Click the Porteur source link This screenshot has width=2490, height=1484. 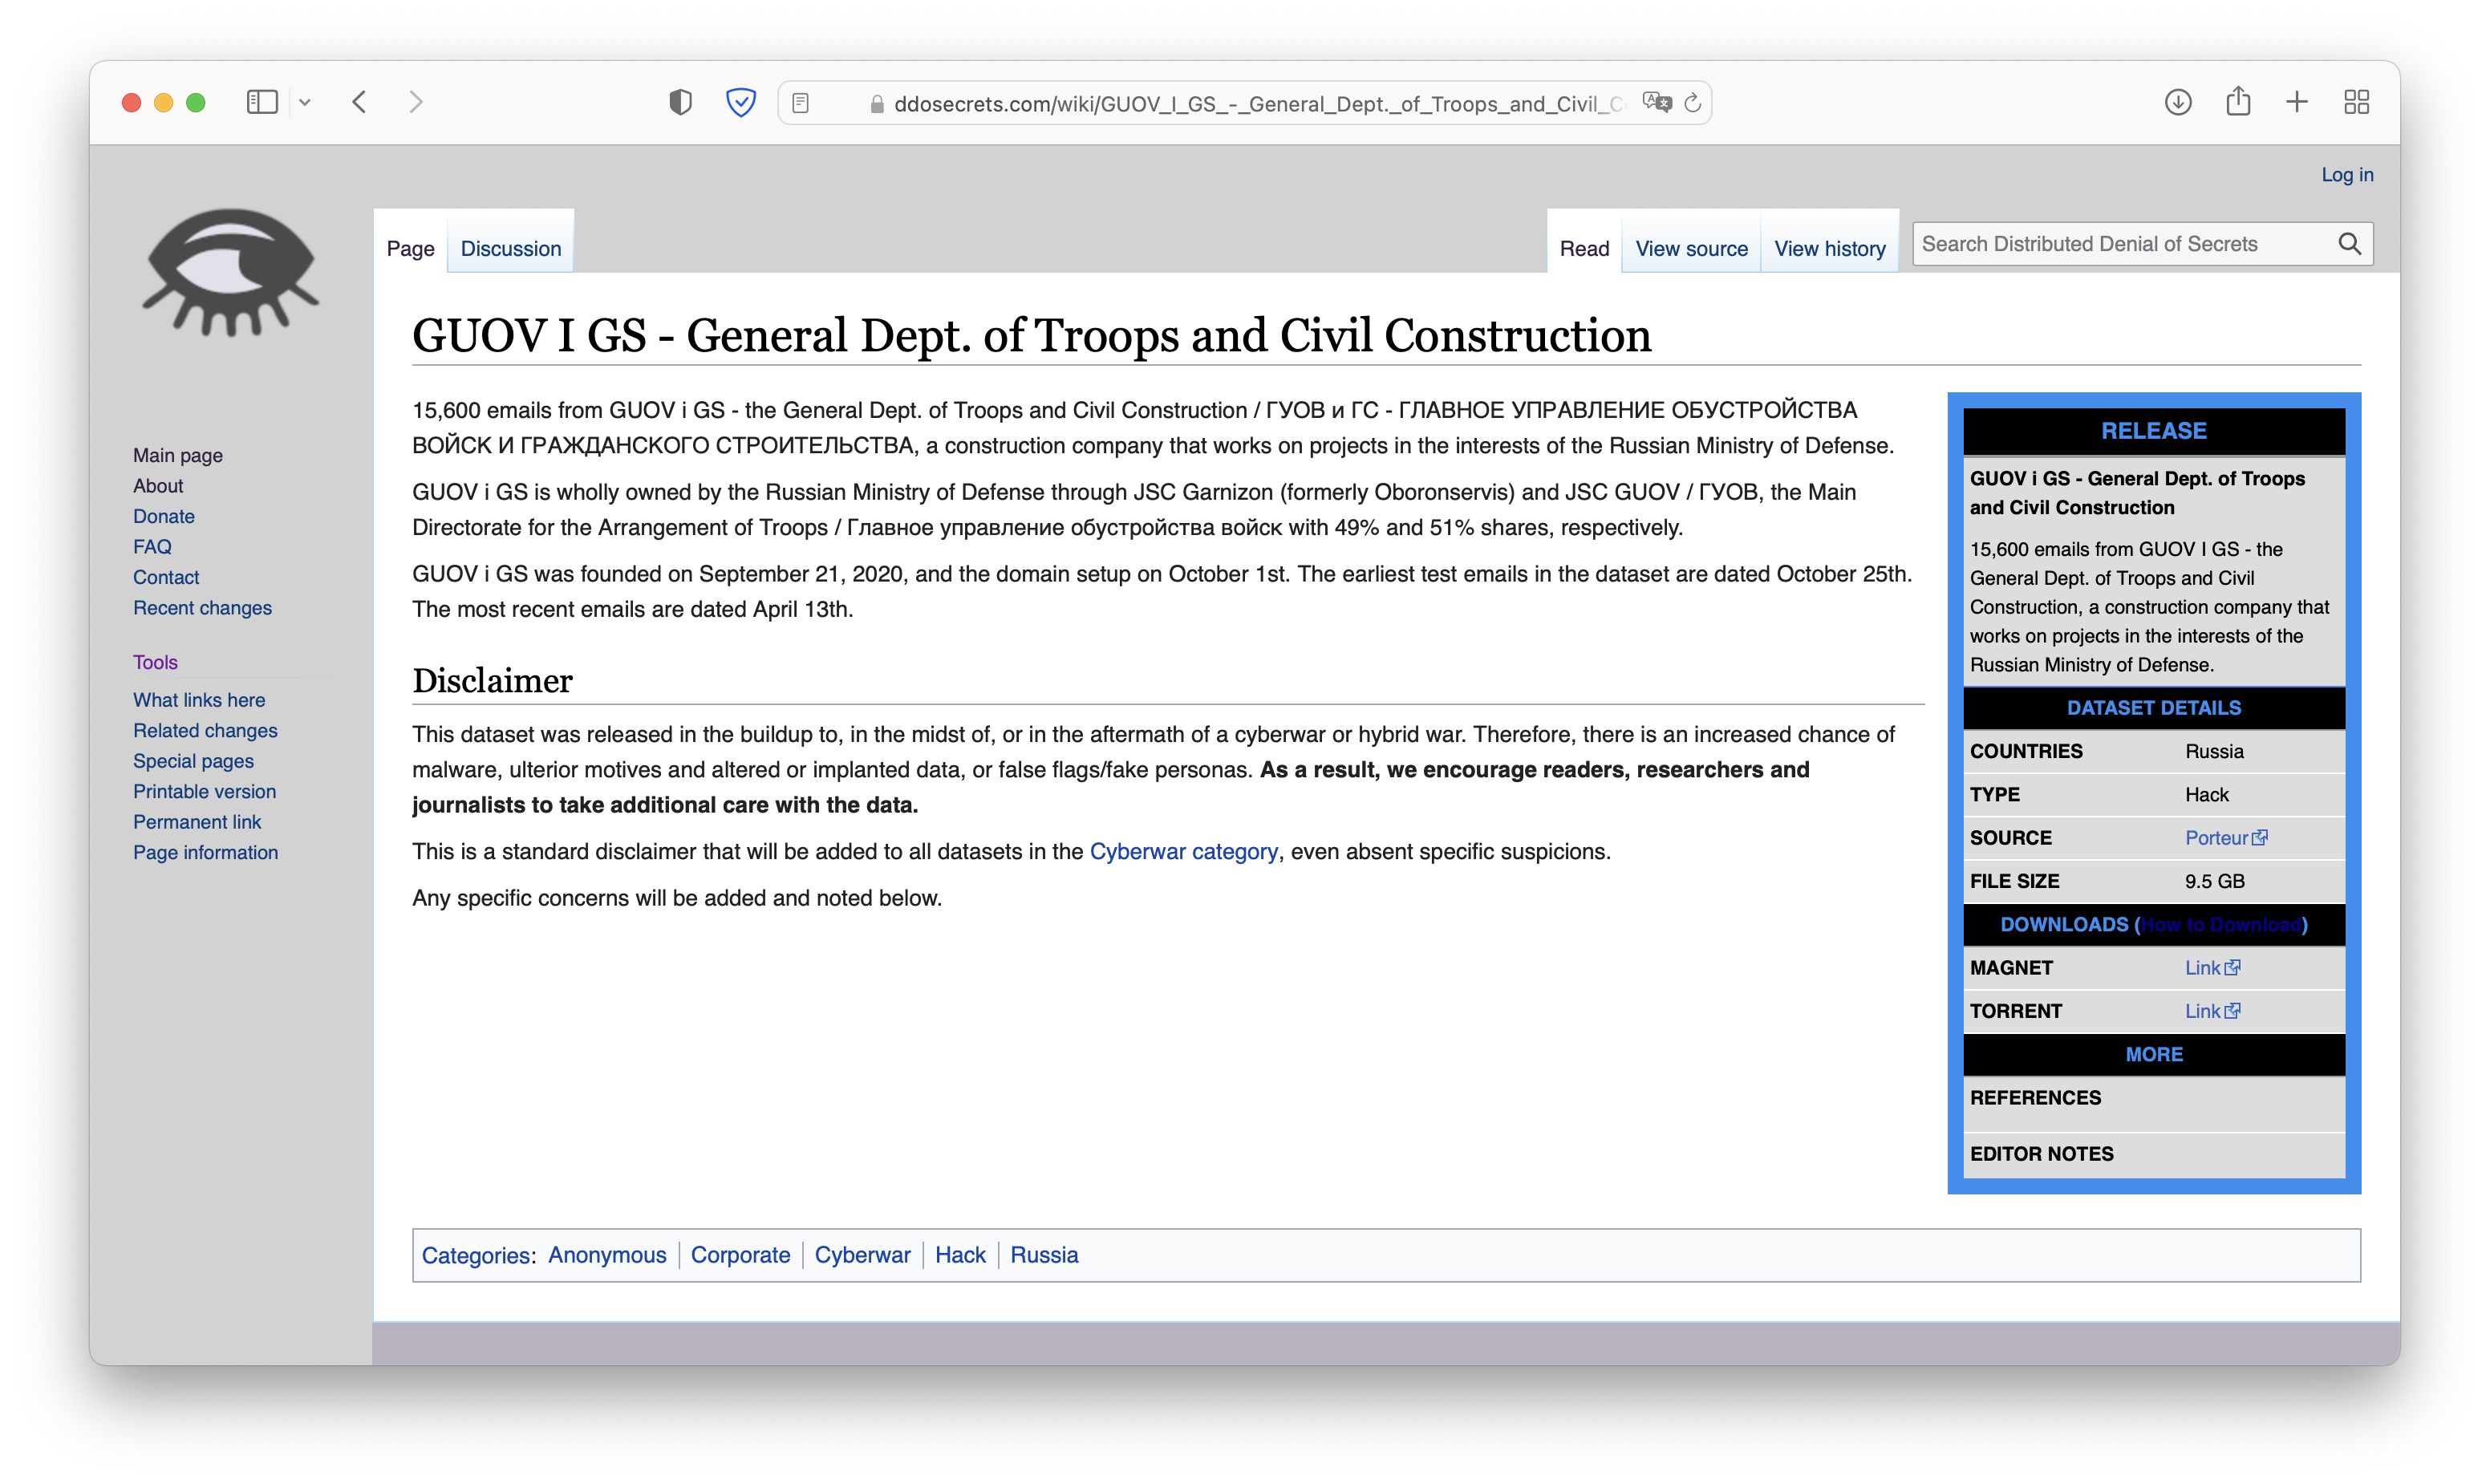(2216, 837)
